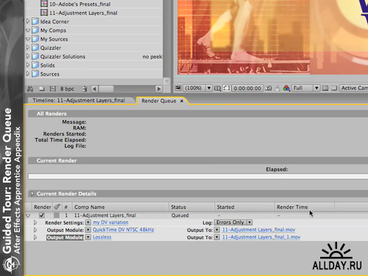
Task: Expand the Quizzler folder
Action: coord(28,48)
